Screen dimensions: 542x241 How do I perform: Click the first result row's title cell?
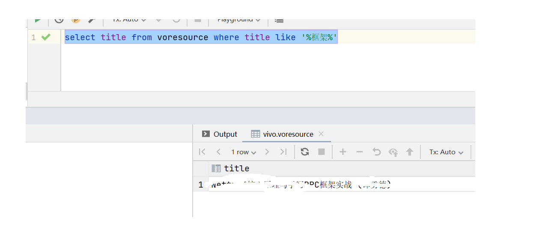300,185
